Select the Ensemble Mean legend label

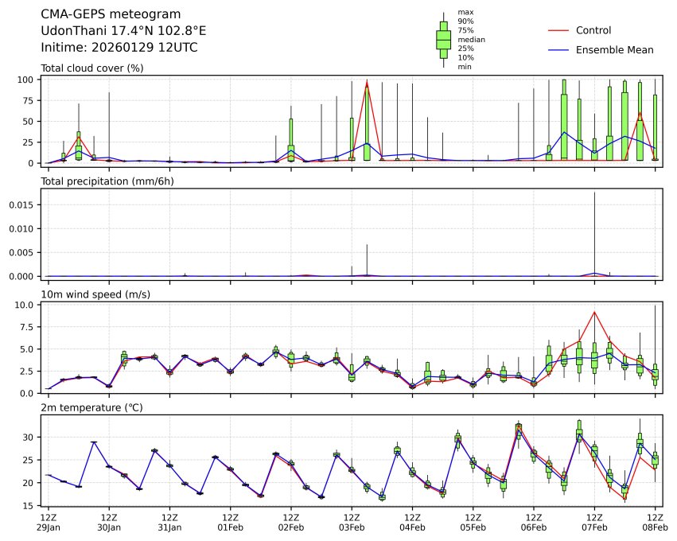click(x=614, y=49)
